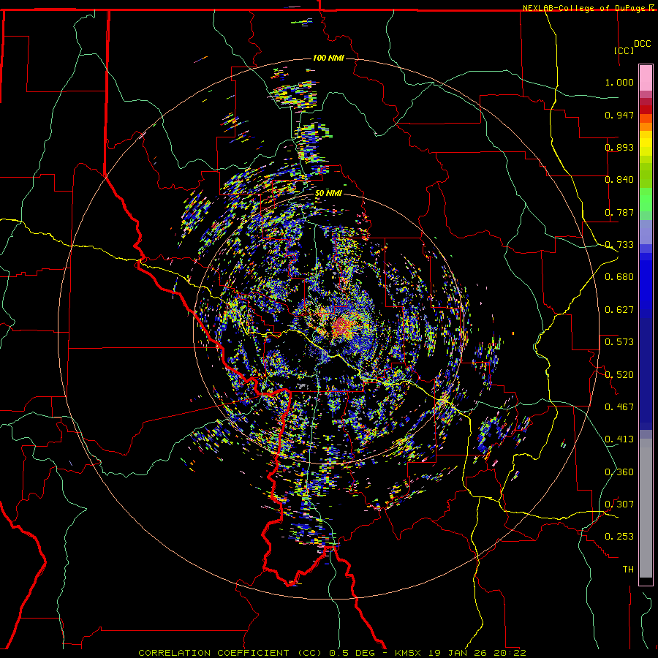Click the CORRELATION COEFFICIENT caption at the bottom

coord(333,653)
